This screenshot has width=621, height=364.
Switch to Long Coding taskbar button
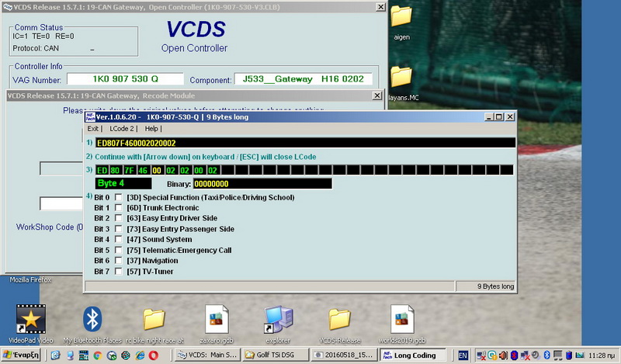pyautogui.click(x=413, y=355)
